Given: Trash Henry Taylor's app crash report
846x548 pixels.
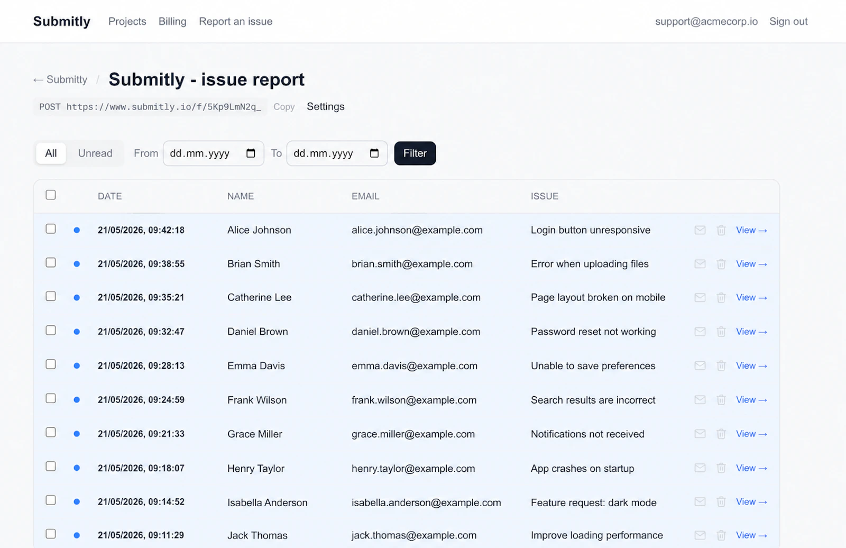Looking at the screenshot, I should 721,468.
